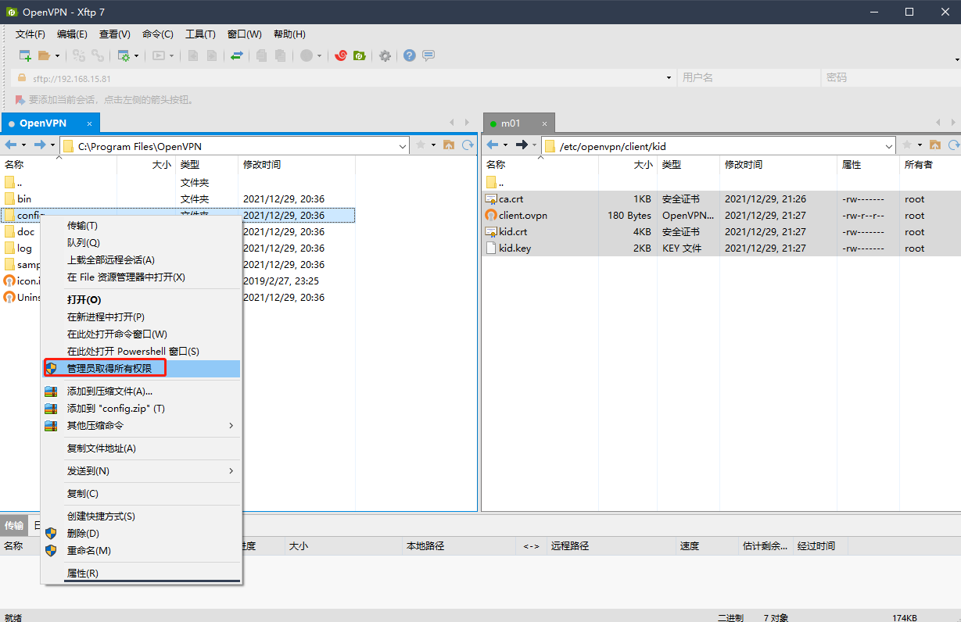Viewport: 961px width, 622px height.
Task: Click the chat feedback bubble icon
Action: pos(429,55)
